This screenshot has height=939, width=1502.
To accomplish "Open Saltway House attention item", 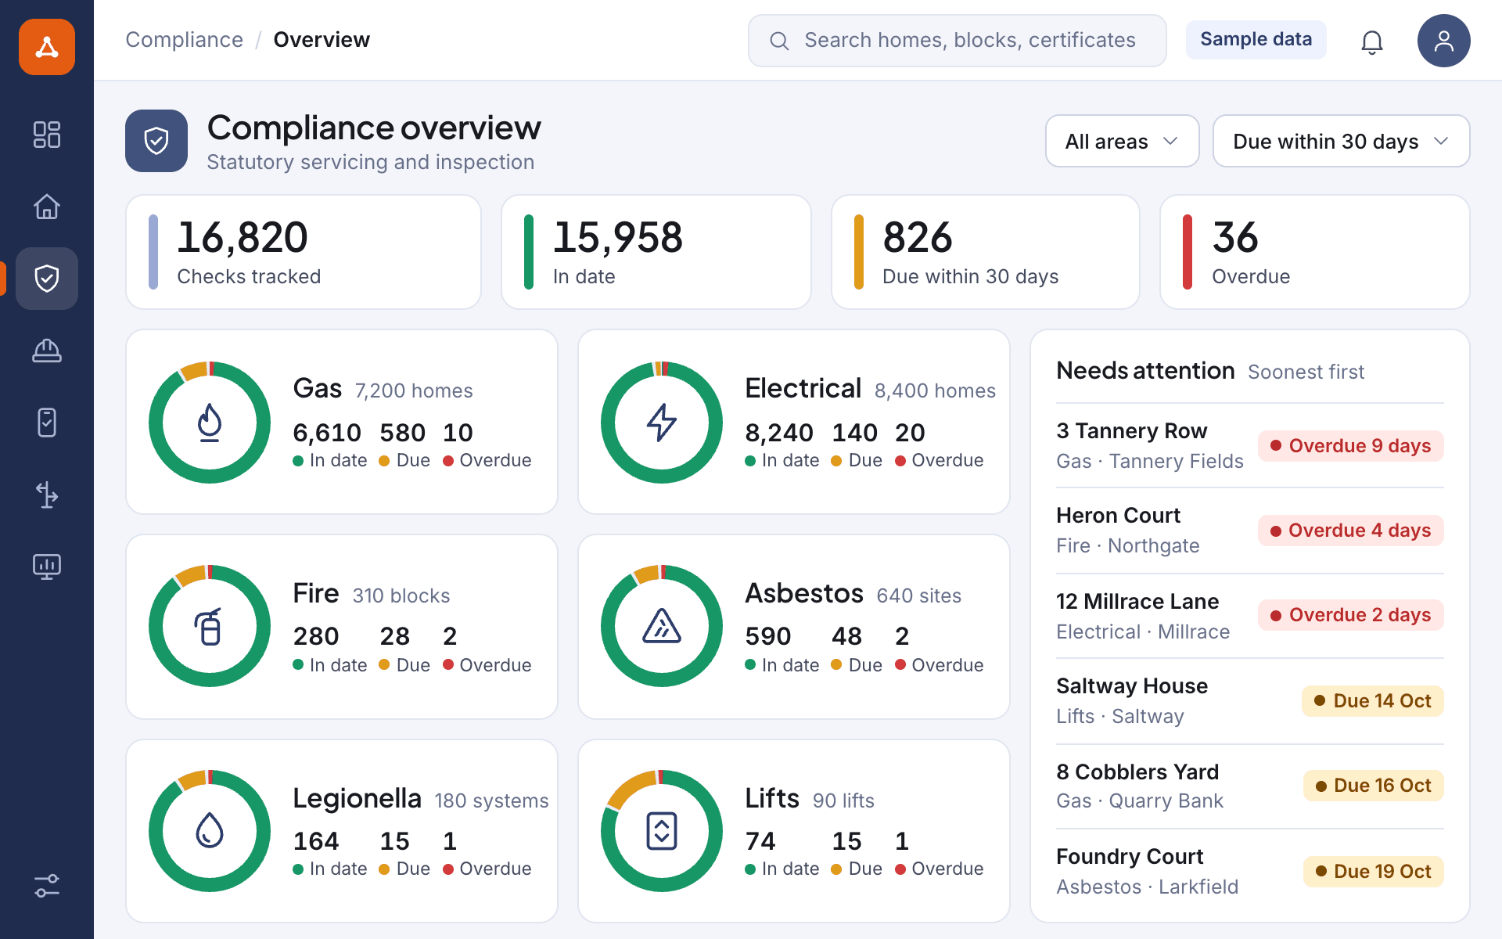I will (1250, 701).
